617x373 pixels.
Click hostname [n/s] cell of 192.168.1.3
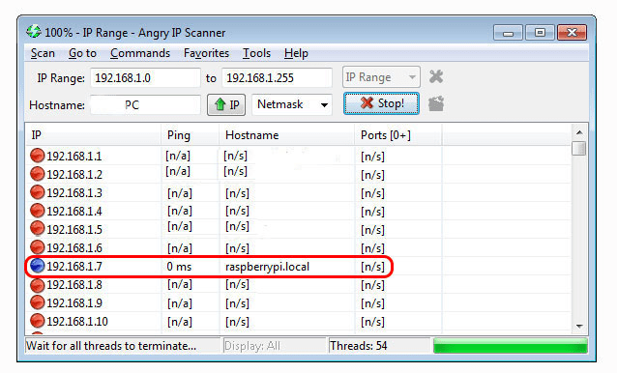[237, 193]
